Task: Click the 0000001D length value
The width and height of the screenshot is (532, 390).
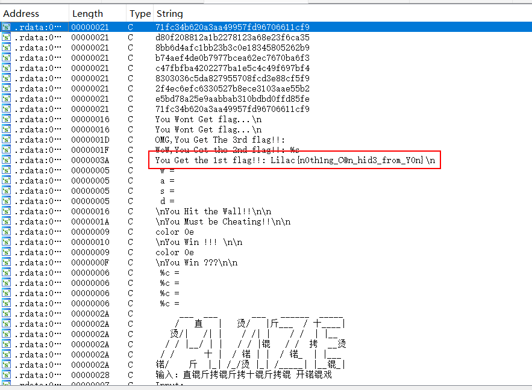Action: [90, 140]
